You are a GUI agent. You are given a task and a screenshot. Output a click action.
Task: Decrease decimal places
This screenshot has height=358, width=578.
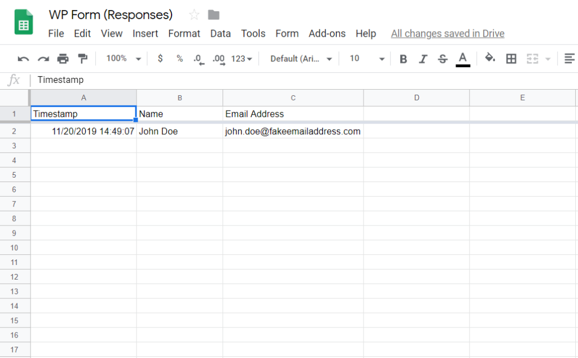click(x=198, y=58)
